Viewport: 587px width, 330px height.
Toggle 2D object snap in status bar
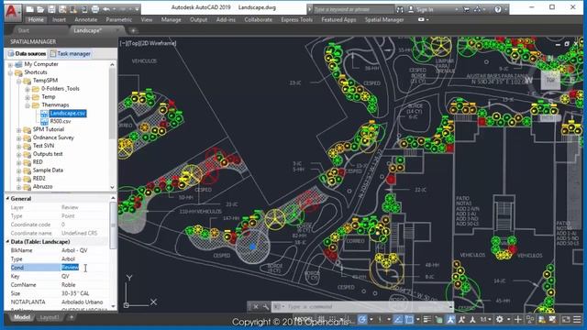pos(409,320)
